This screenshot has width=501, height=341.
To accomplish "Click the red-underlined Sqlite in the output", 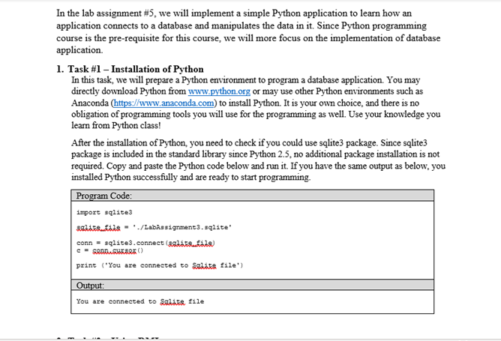I will pos(172,301).
